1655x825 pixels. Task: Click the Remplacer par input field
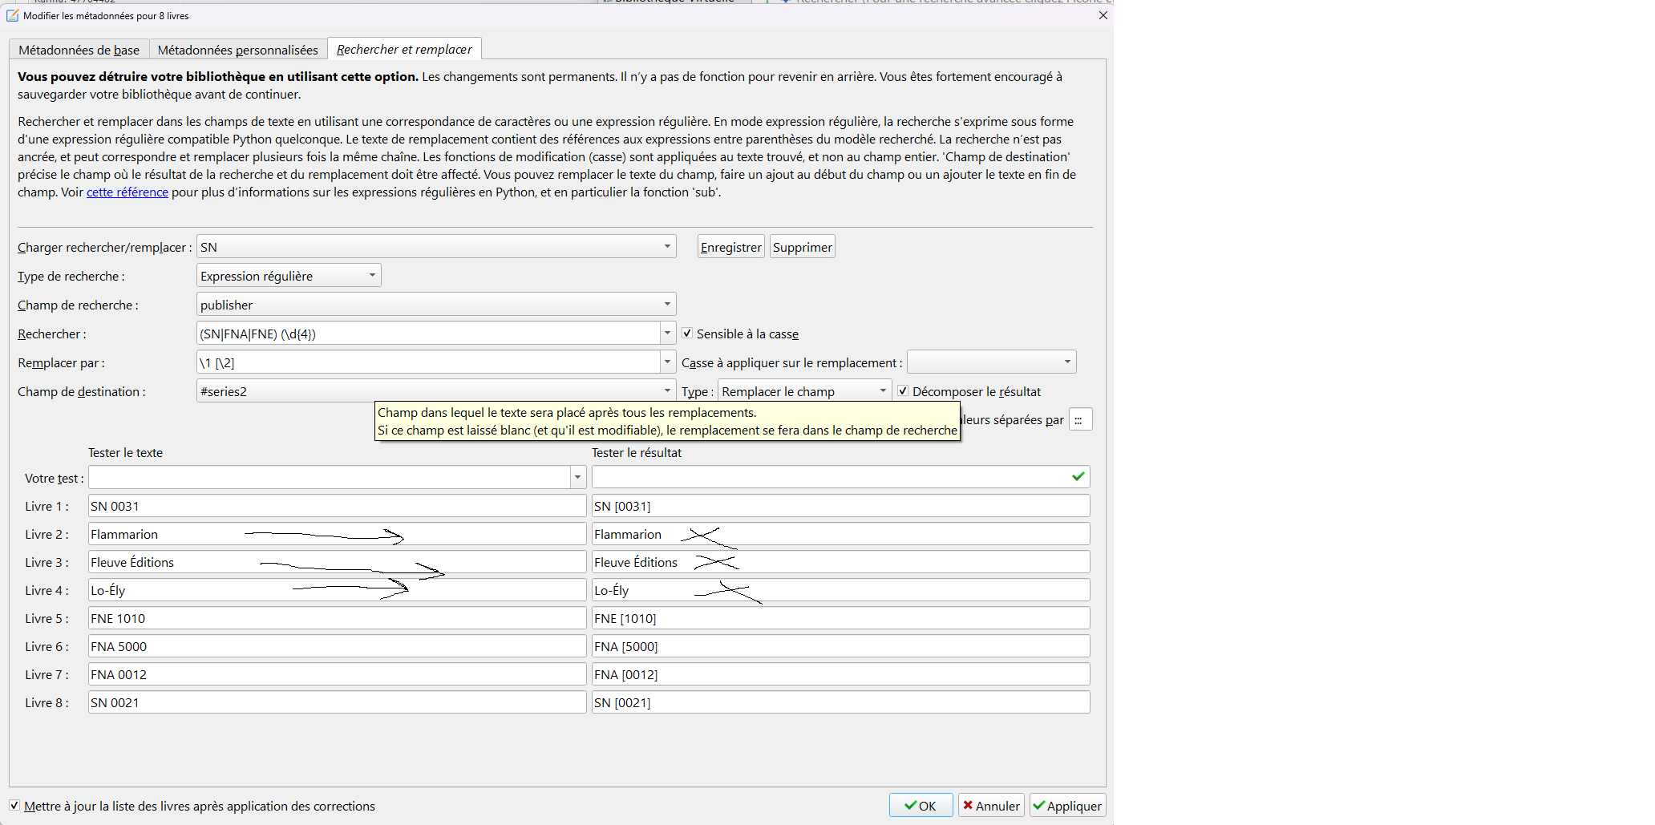tap(428, 362)
